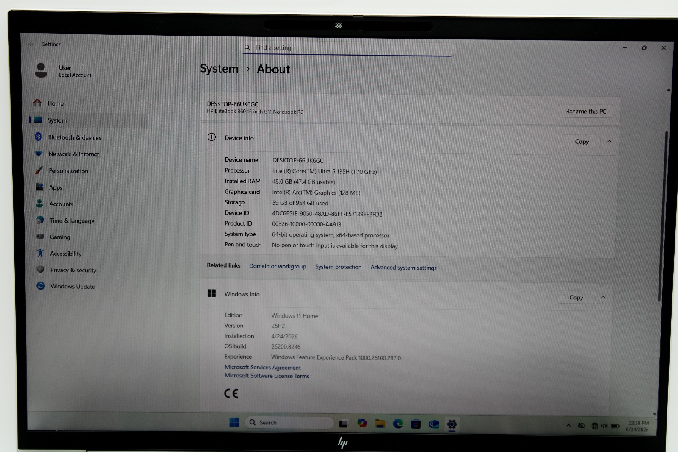
Task: Click System in the breadcrumb
Action: pos(219,69)
